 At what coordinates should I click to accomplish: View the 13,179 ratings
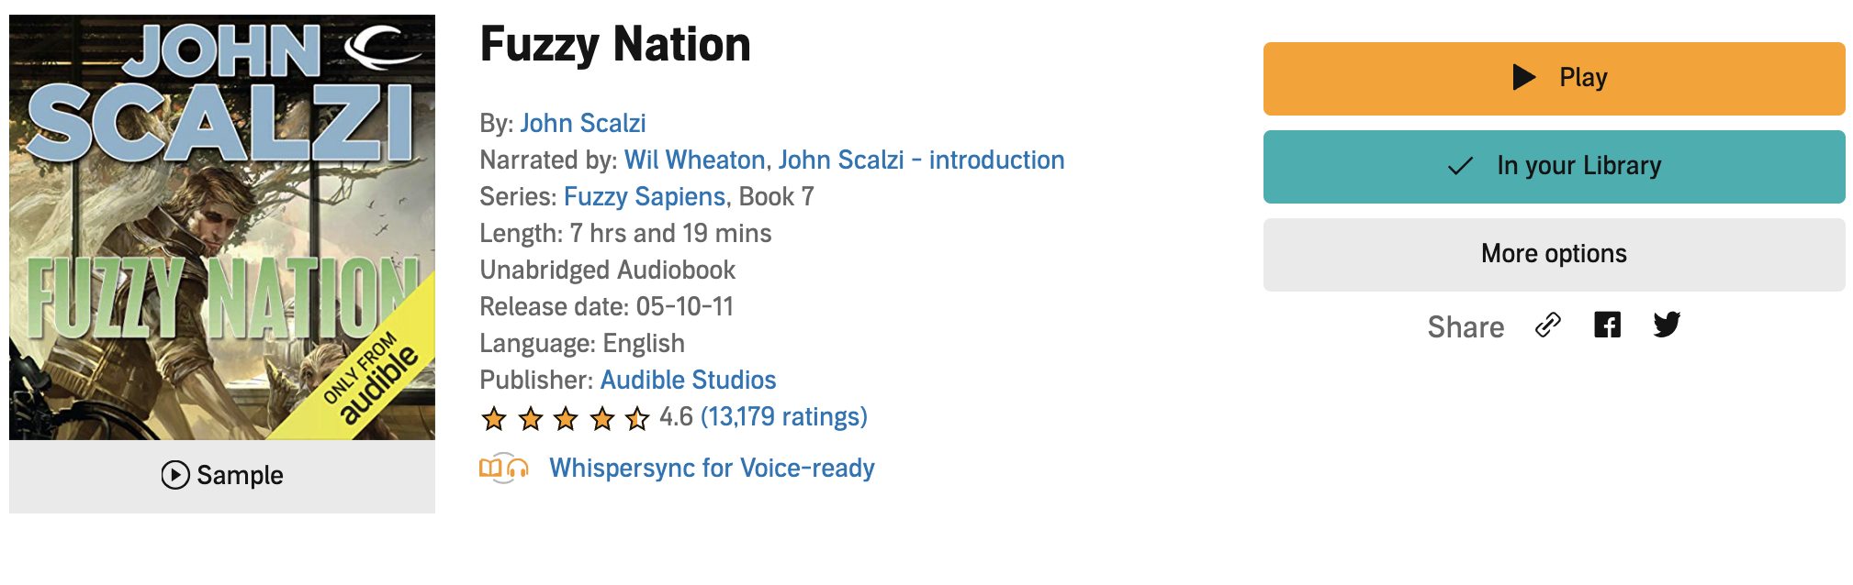click(x=783, y=417)
